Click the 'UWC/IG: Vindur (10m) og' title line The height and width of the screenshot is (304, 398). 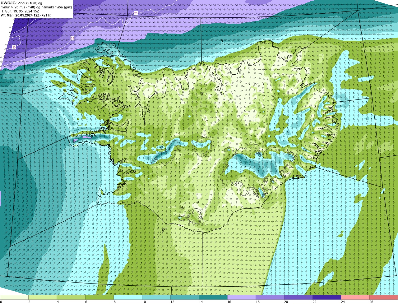tap(21, 3)
